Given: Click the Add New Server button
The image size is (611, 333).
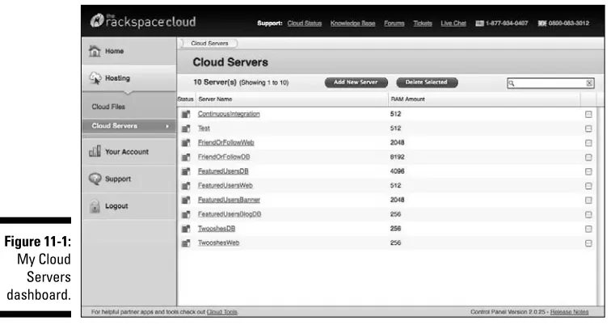Looking at the screenshot, I should point(356,82).
